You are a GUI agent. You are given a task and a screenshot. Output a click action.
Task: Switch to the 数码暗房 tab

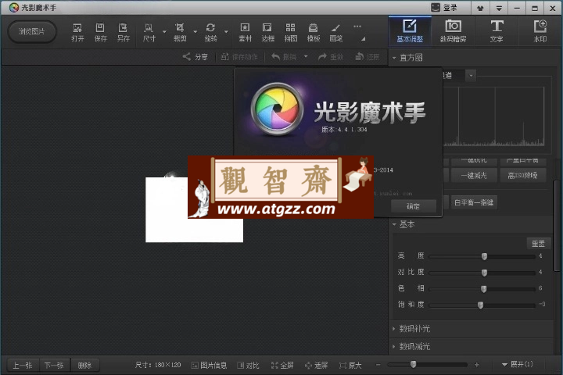point(453,31)
